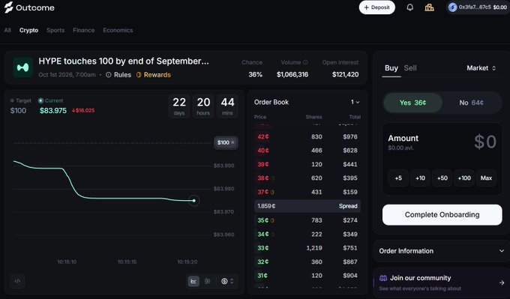Image resolution: width=510 pixels, height=299 pixels.
Task: Click the rewards marker beside 38¢
Action: (272, 178)
